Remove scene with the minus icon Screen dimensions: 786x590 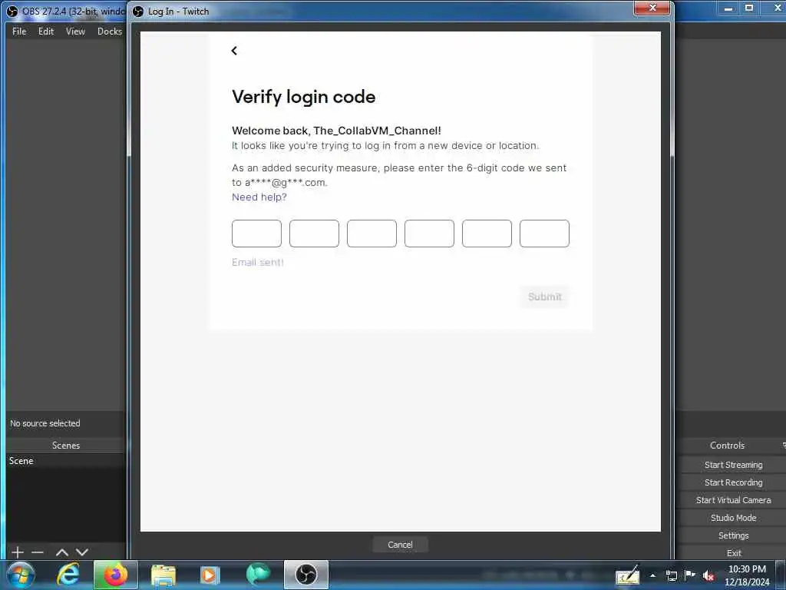point(38,552)
